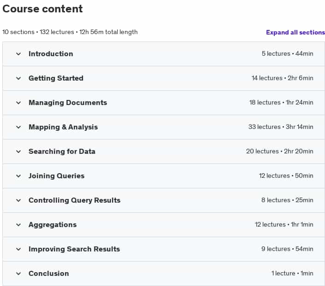Image resolution: width=325 pixels, height=286 pixels.
Task: Click the Course content heading
Action: click(42, 9)
